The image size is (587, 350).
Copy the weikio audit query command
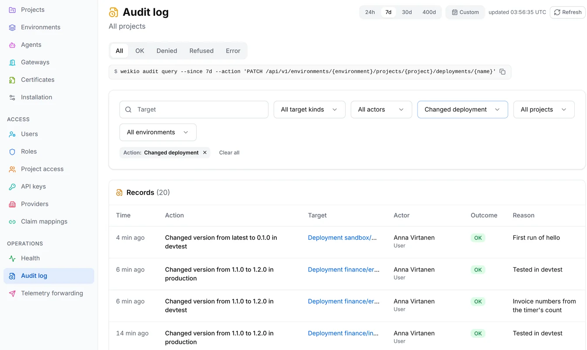click(x=502, y=72)
